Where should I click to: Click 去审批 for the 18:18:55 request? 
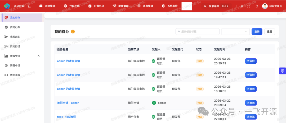[251, 89]
